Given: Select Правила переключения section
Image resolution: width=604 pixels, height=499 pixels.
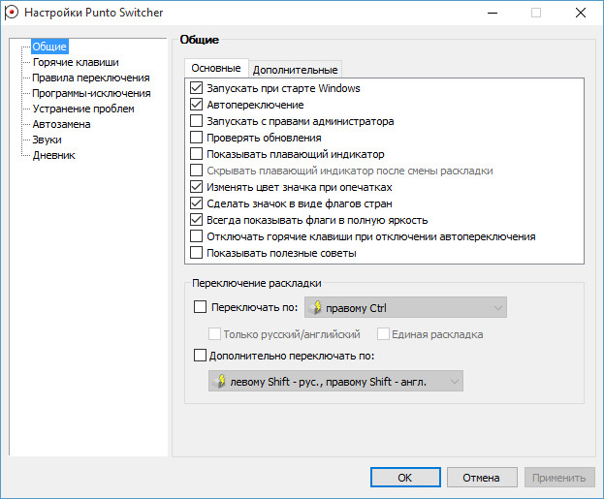Looking at the screenshot, I should pyautogui.click(x=90, y=78).
